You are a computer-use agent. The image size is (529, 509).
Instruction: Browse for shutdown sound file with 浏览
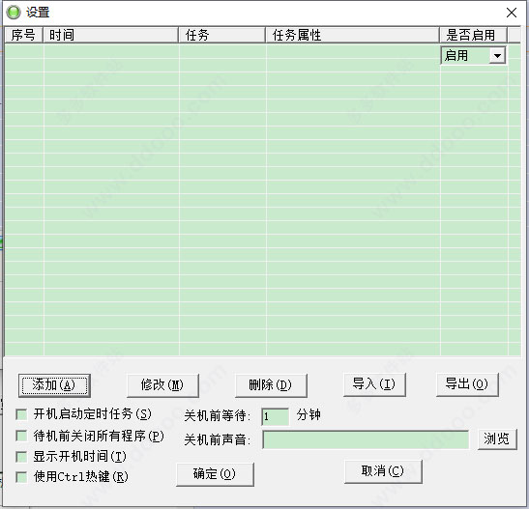(497, 439)
